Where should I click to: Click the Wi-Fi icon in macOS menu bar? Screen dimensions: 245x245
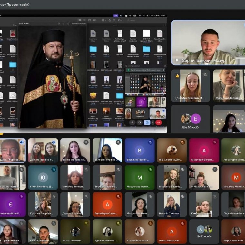coord(140,15)
